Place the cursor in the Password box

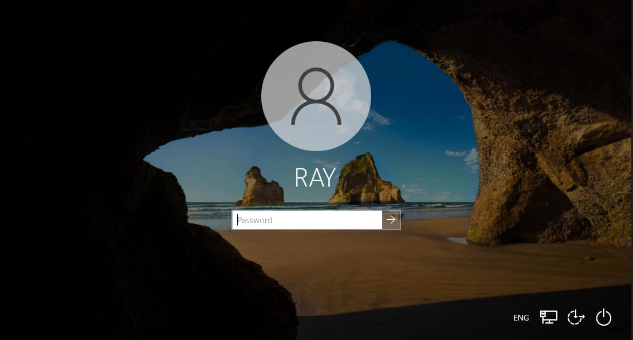(307, 220)
